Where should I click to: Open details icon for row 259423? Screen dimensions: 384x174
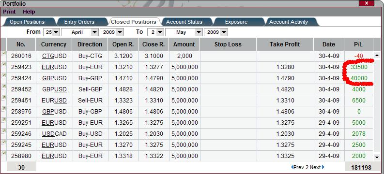click(x=3, y=64)
